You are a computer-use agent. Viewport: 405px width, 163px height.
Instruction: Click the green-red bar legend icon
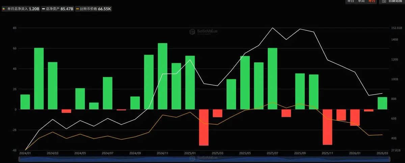[x=4, y=9]
